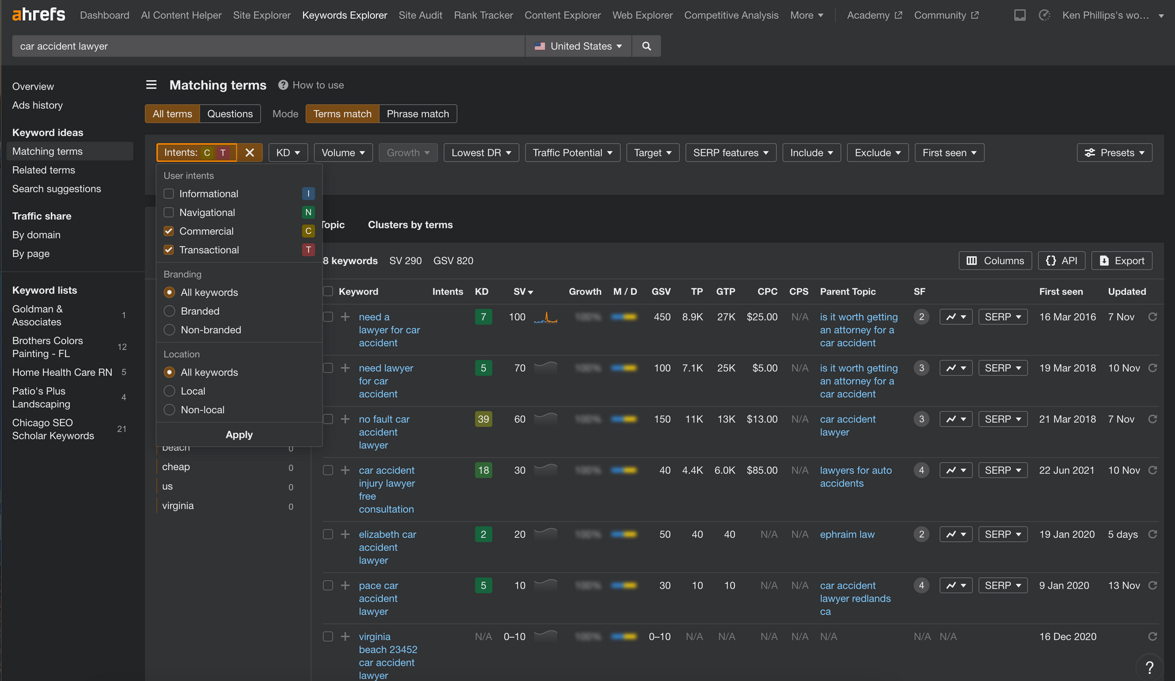Screen dimensions: 1175x681
Task: Select Phrase match mode
Action: tap(418, 114)
